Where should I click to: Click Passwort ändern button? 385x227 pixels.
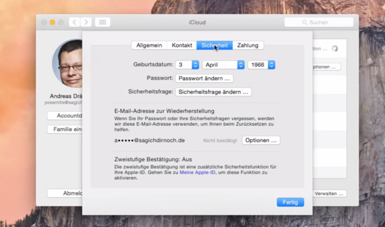tap(204, 79)
